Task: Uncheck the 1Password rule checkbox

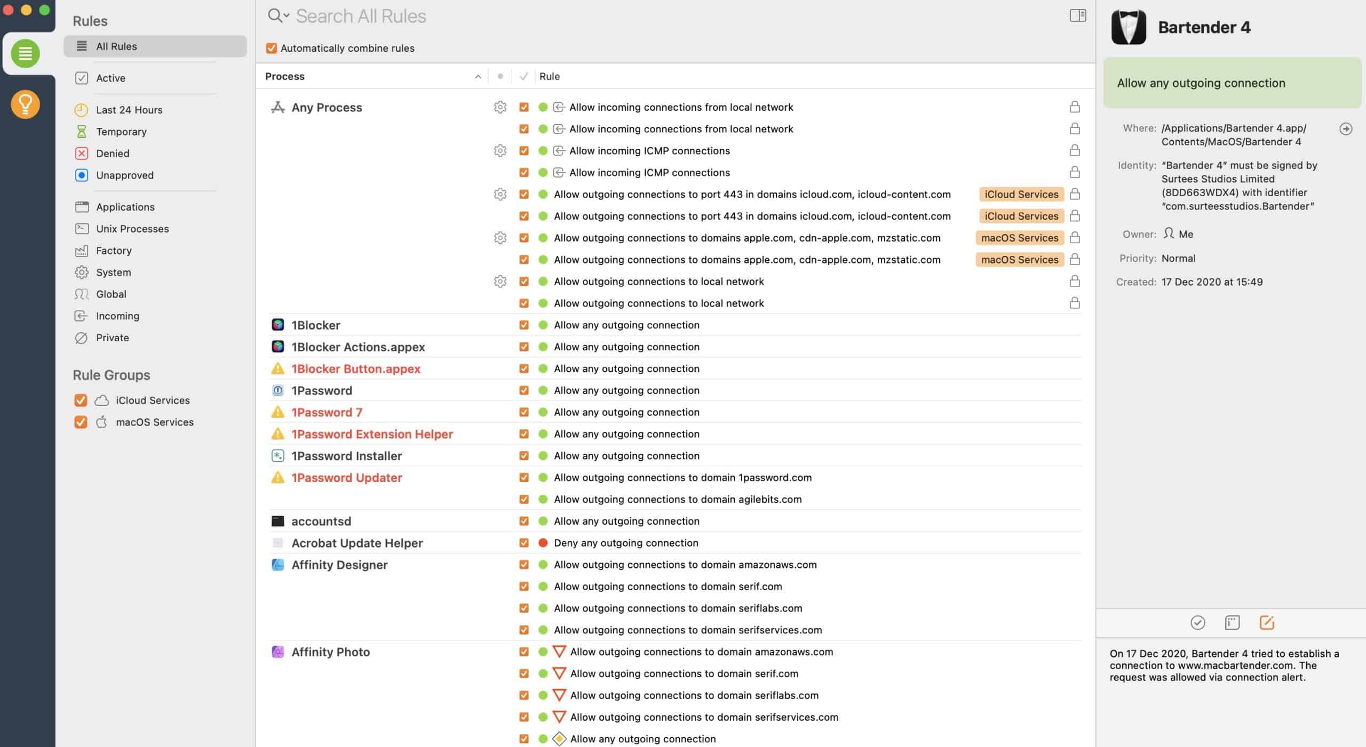Action: click(x=523, y=390)
